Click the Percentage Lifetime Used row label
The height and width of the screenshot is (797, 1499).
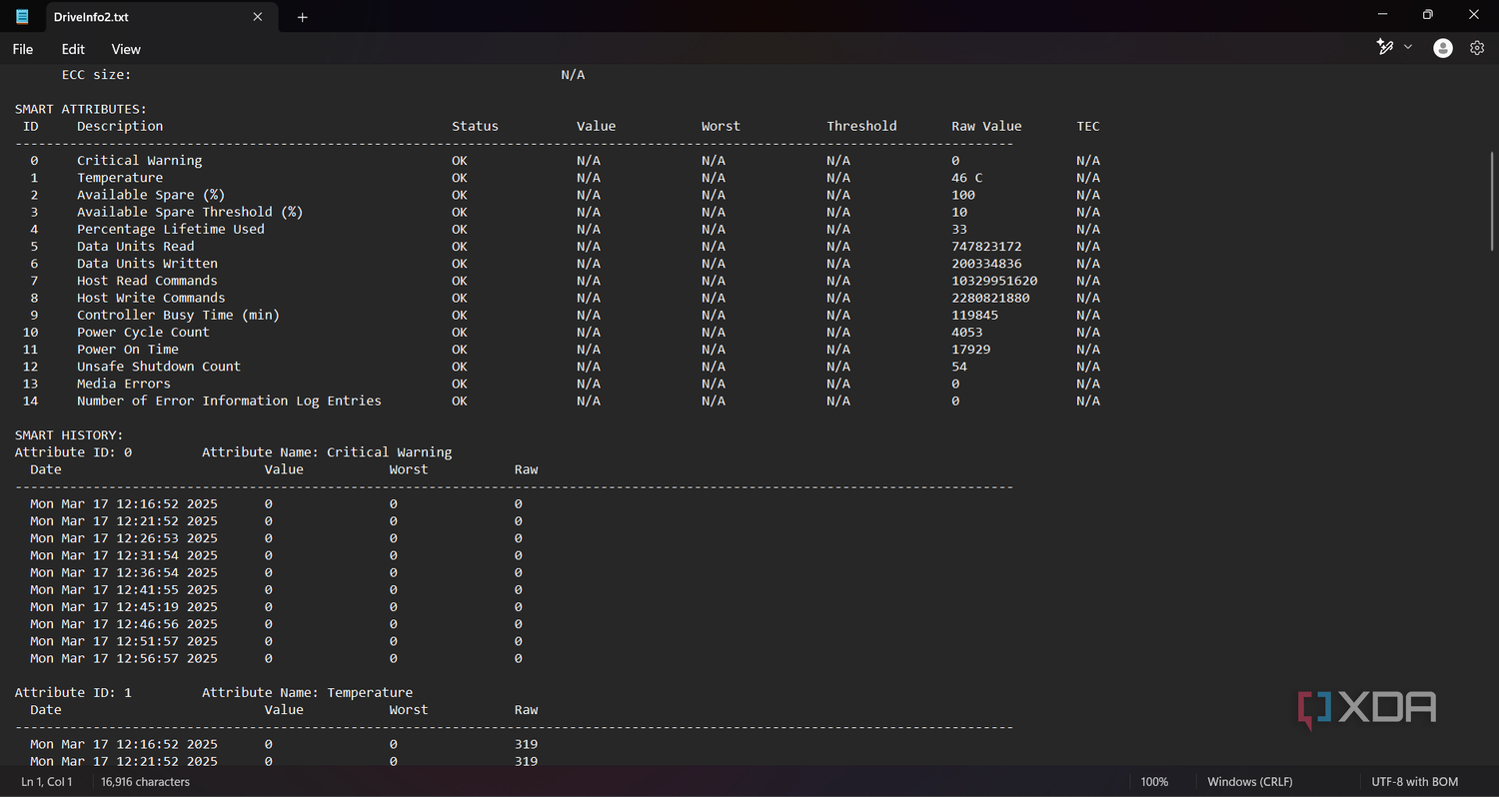tap(171, 229)
